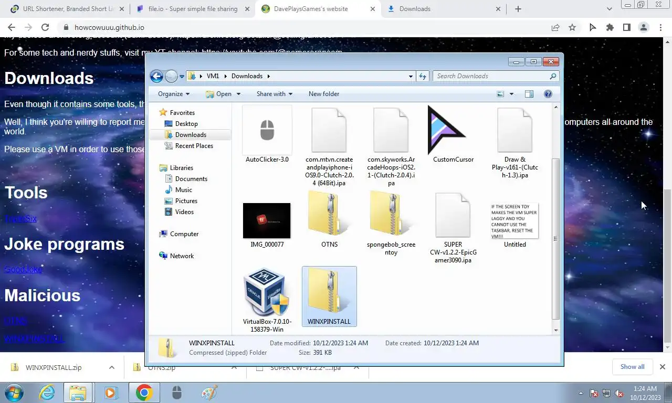
Task: Click New folder in Explorer toolbar
Action: point(324,94)
